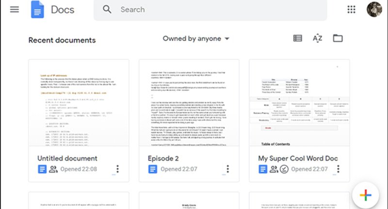Expand the 'Owned by anyone' filter
The image size is (388, 209).
196,39
